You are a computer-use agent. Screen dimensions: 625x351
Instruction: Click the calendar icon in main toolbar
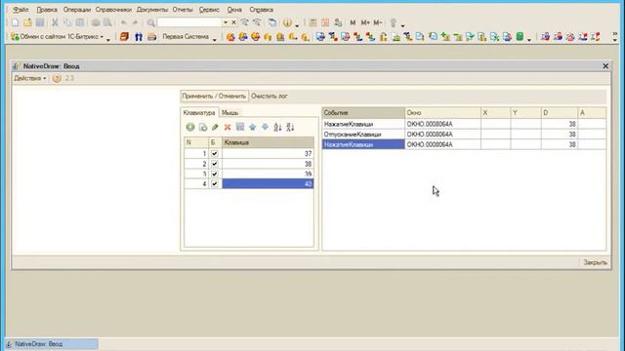pos(325,22)
